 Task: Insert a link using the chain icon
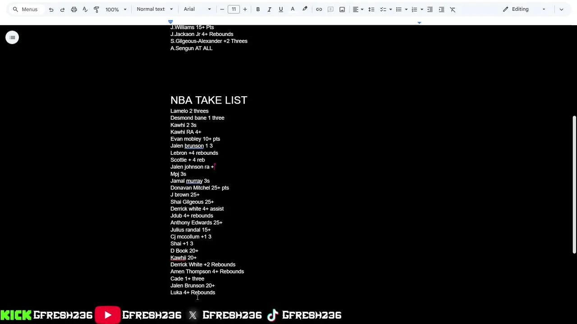319,9
